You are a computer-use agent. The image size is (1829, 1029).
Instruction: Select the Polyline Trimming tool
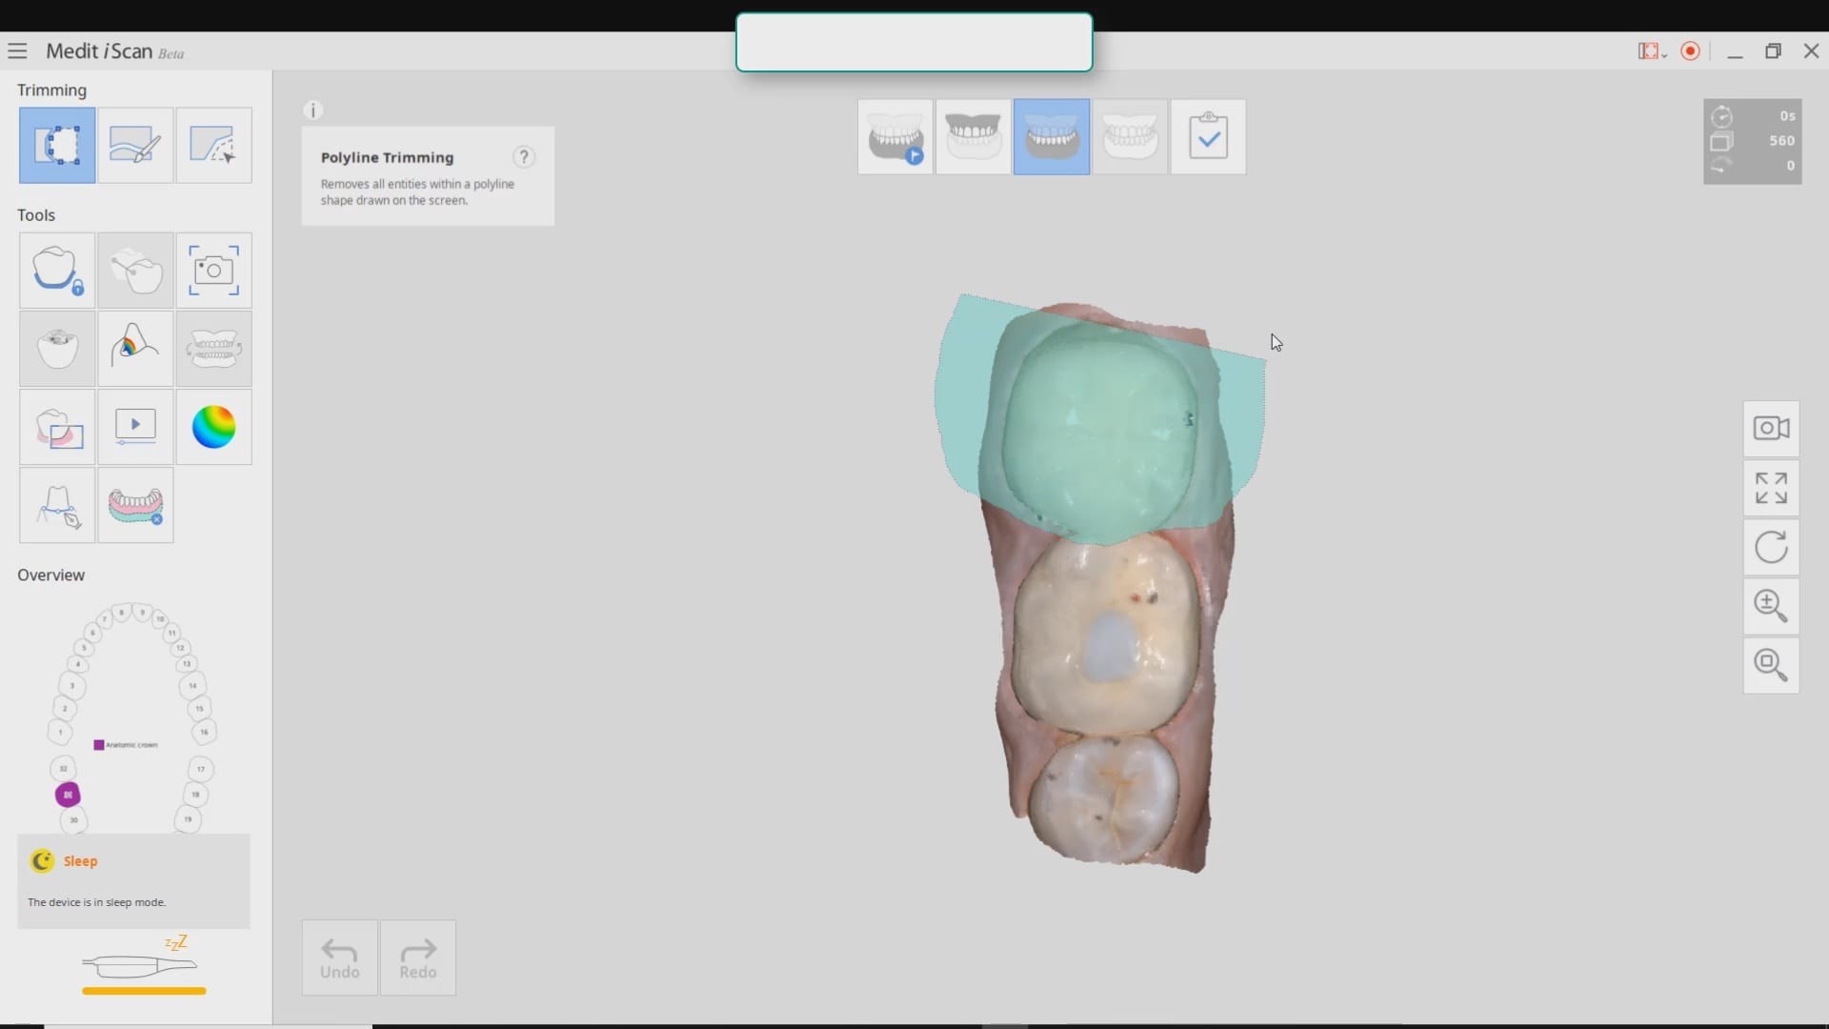[x=57, y=145]
